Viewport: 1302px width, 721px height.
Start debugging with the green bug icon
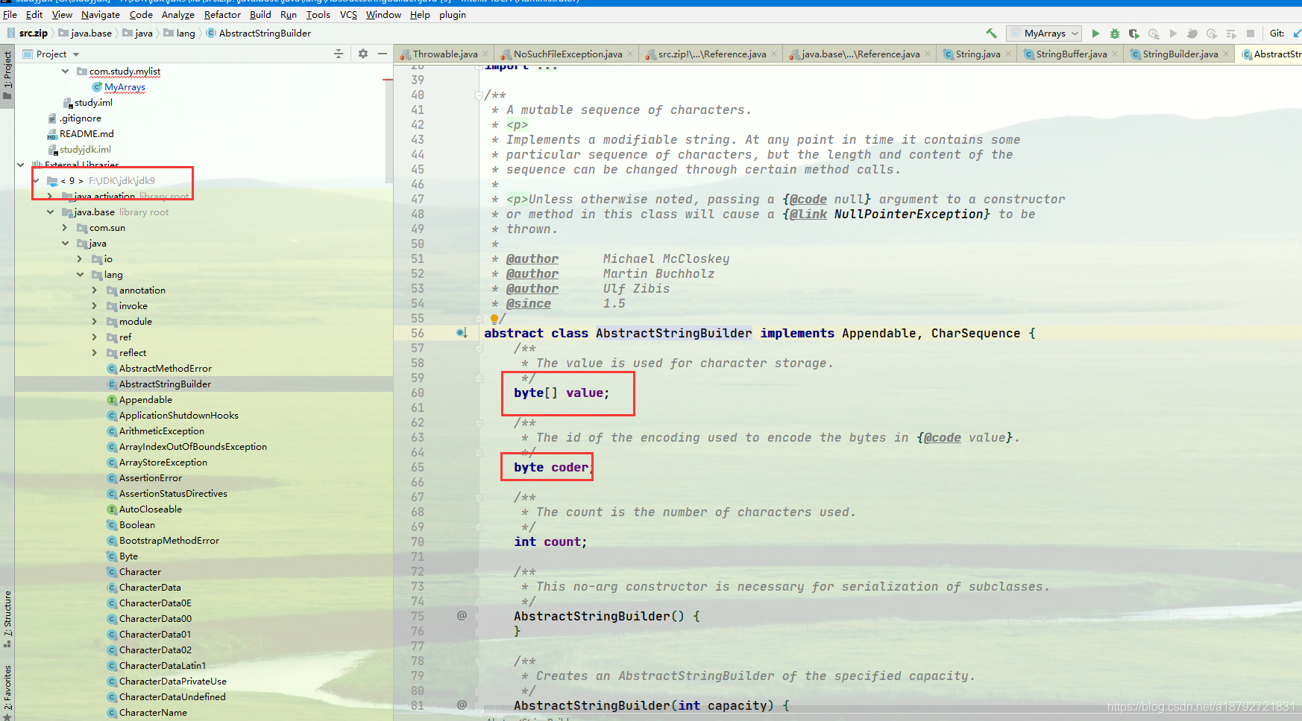coord(1115,34)
